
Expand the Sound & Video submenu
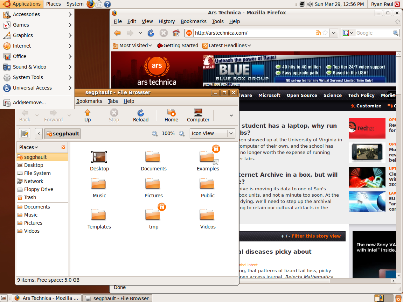pos(37,67)
